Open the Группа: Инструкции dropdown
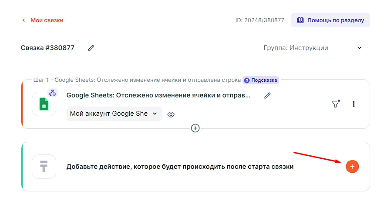 [313, 48]
